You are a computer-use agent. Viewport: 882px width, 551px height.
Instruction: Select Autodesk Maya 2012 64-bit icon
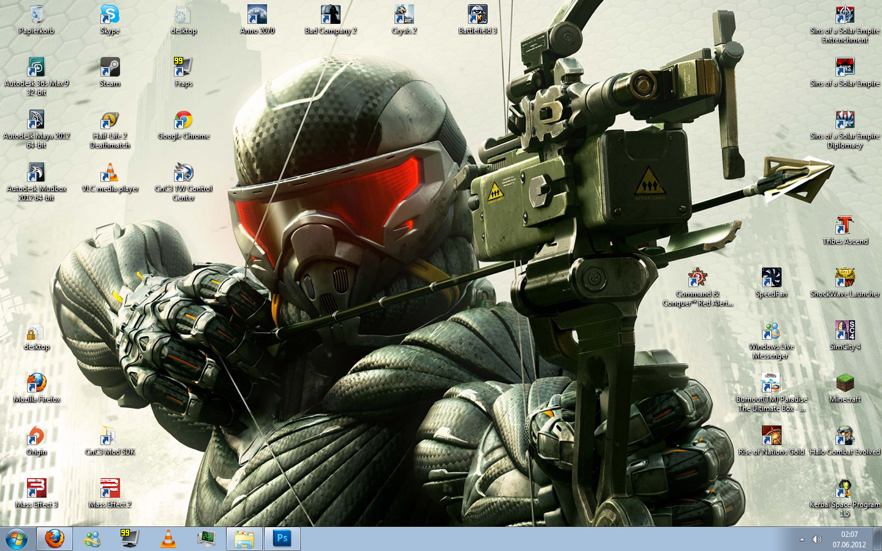(x=36, y=129)
